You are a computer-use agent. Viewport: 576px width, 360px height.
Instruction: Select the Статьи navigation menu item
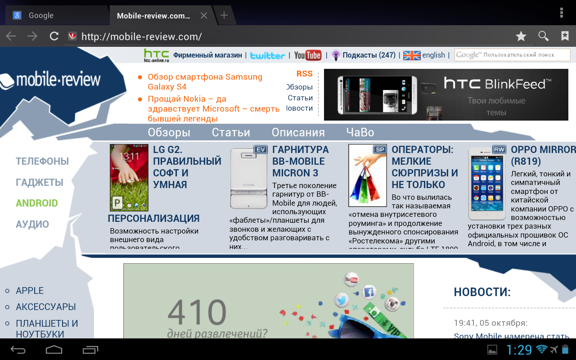pos(231,132)
